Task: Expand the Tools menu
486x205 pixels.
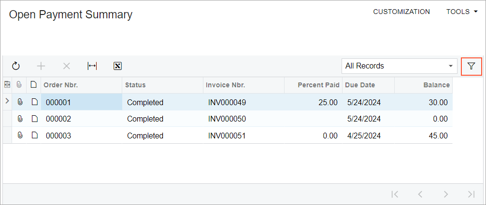Action: 458,12
